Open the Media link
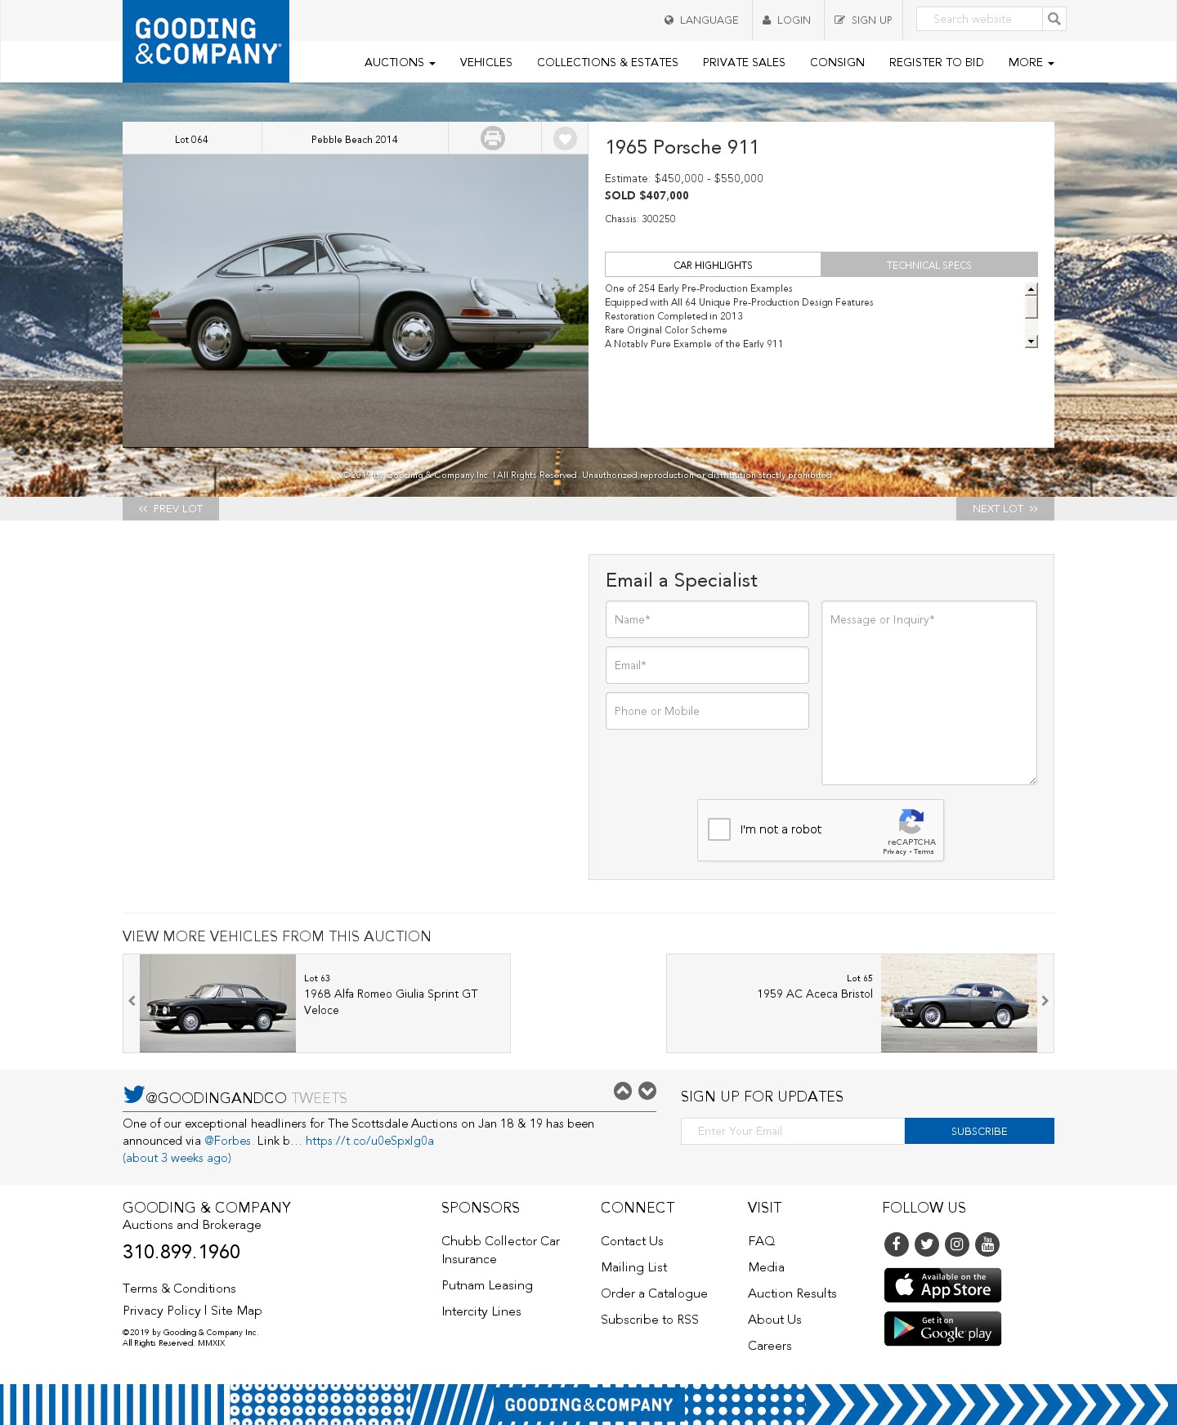The height and width of the screenshot is (1425, 1177). click(766, 1267)
